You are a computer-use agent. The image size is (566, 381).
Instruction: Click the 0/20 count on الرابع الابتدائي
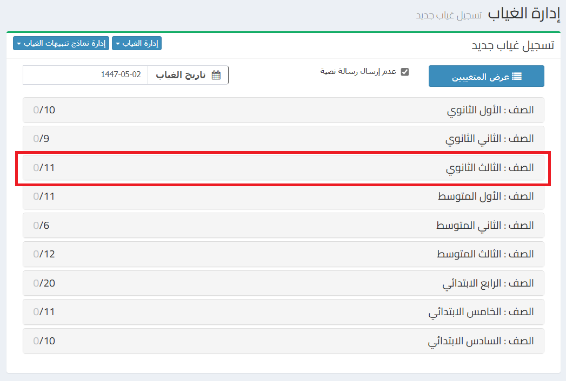[44, 283]
